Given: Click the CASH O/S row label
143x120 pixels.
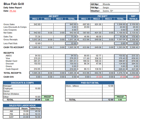Looking at the screenshot, I should click(x=9, y=77).
